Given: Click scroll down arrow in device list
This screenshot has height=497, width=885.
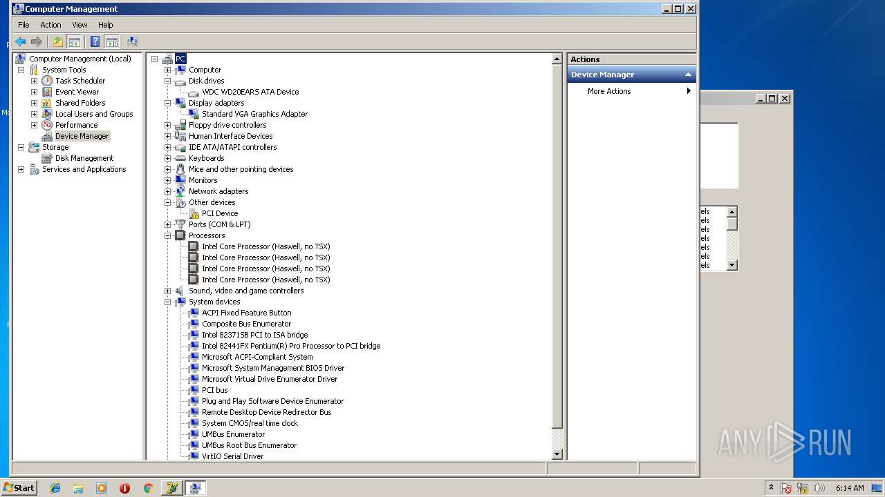Looking at the screenshot, I should [557, 454].
